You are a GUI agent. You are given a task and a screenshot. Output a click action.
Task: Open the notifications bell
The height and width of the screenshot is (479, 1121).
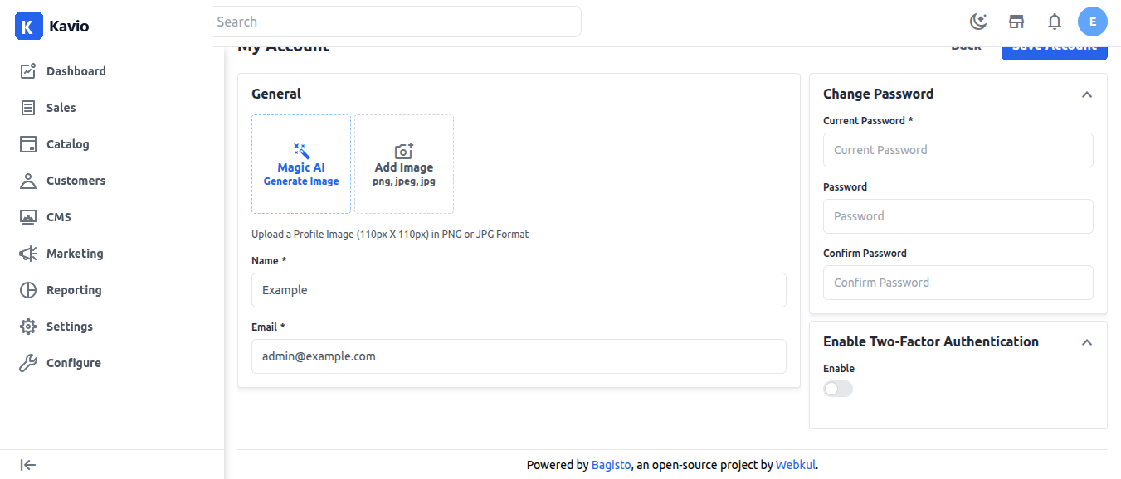pos(1055,22)
